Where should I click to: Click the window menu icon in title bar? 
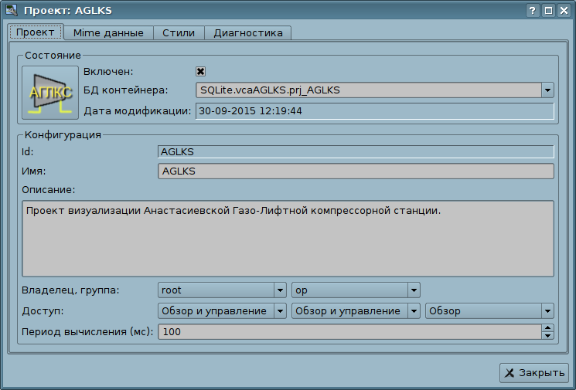[x=12, y=11]
